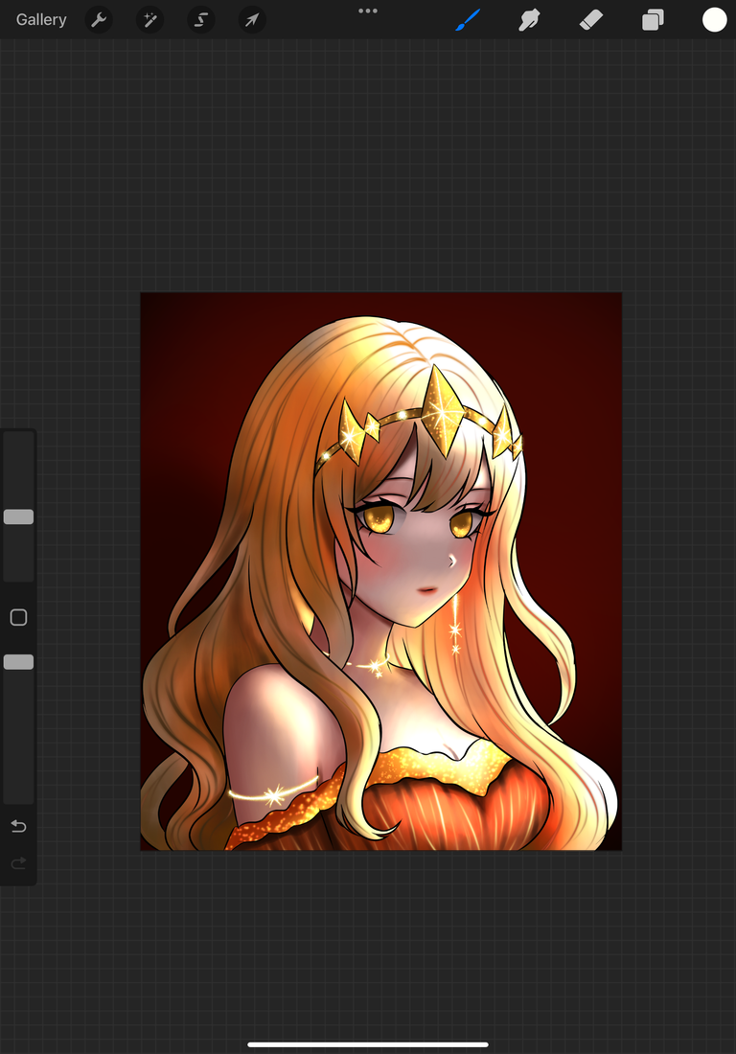Select the Smudge tool

pyautogui.click(x=530, y=19)
